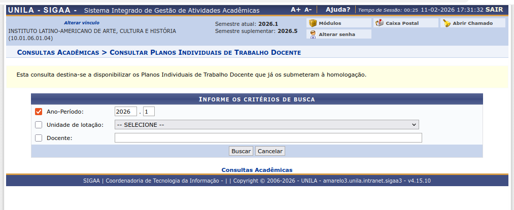Click the UNILA - SIGAA header title
Screen dimensions: 514x210
click(43, 10)
